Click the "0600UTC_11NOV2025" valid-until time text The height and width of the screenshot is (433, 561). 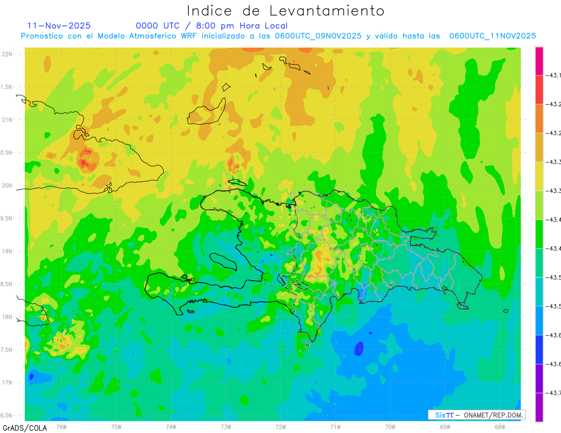point(492,36)
